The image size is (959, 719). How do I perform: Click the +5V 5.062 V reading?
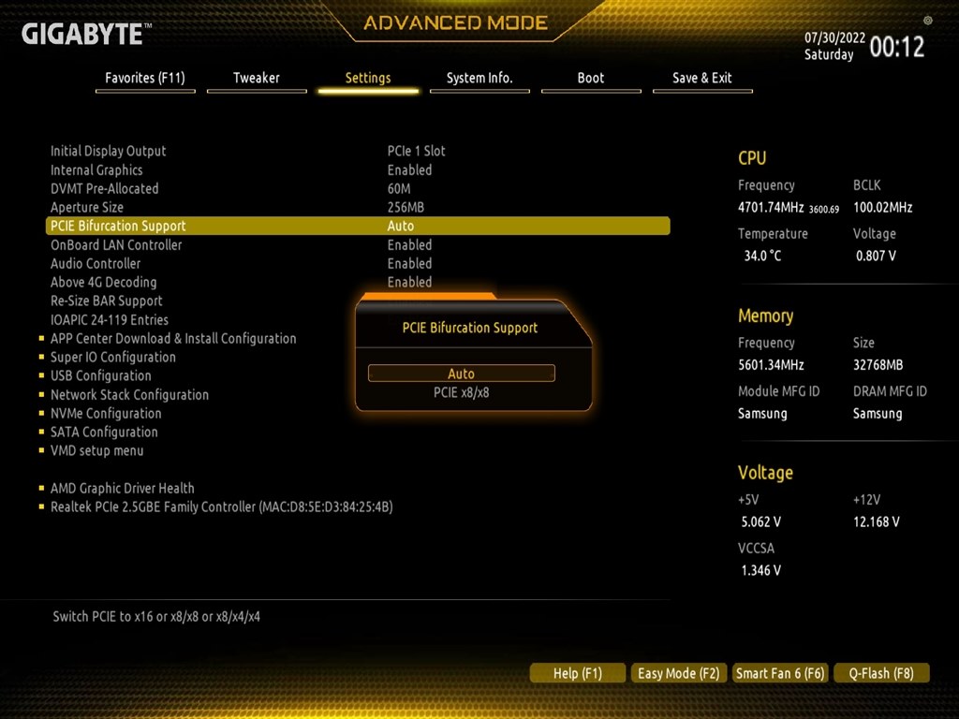[760, 522]
